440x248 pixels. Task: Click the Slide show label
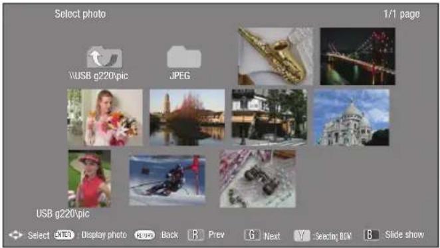click(x=404, y=235)
